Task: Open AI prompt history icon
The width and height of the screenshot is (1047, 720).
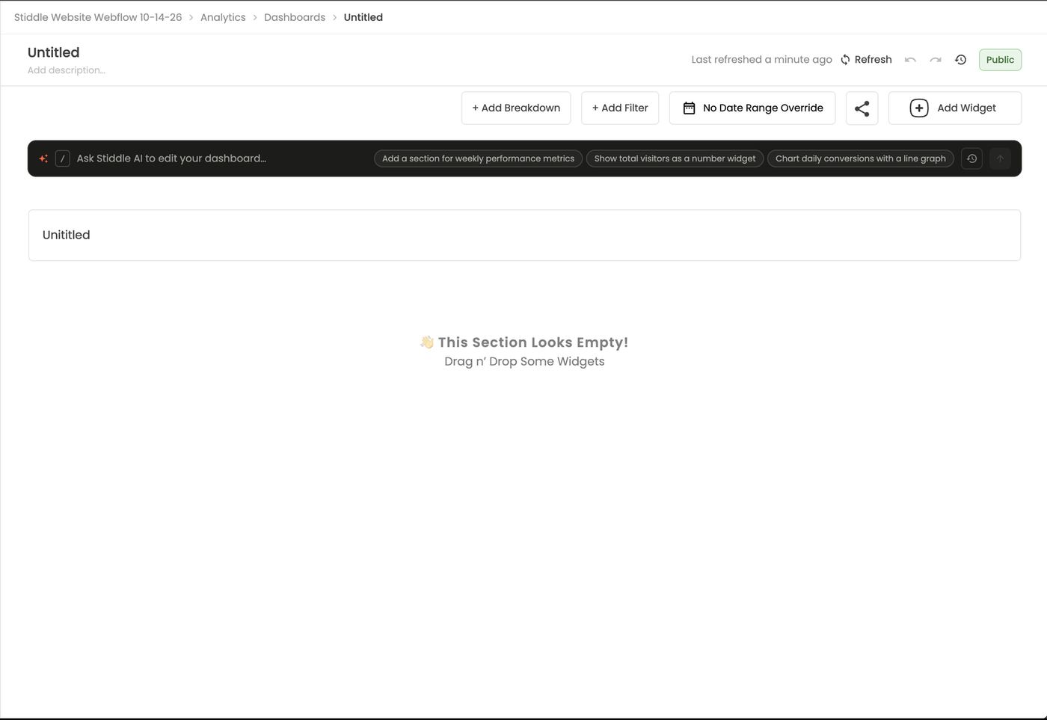Action: [x=971, y=159]
